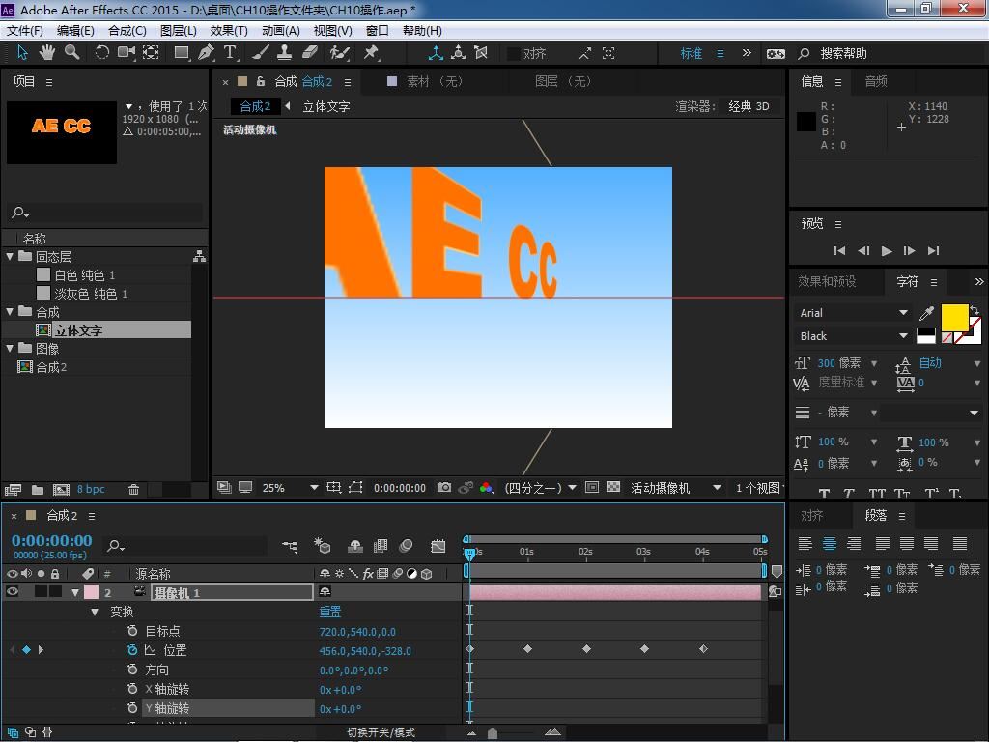This screenshot has width=989, height=742.
Task: Delete selected project item with trash icon
Action: [133, 489]
